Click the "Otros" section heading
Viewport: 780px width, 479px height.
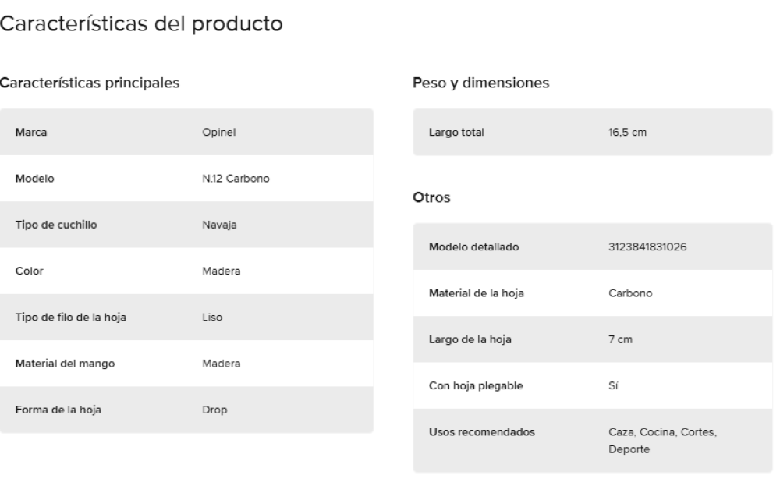[x=430, y=198]
